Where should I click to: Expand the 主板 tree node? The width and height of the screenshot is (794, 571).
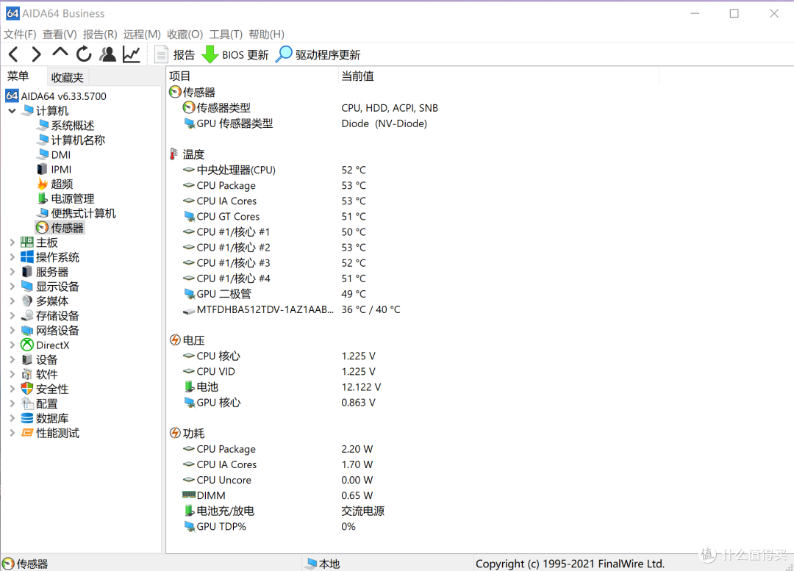12,243
